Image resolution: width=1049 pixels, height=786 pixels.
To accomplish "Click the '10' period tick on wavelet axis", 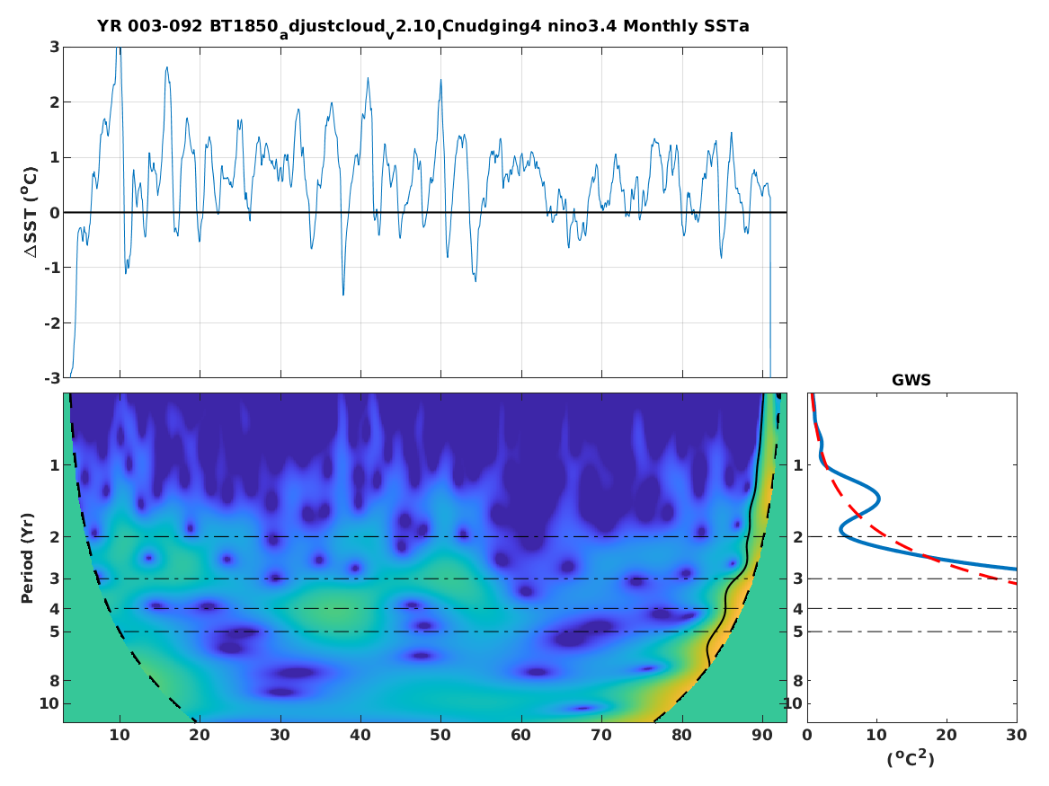I will pos(49,703).
